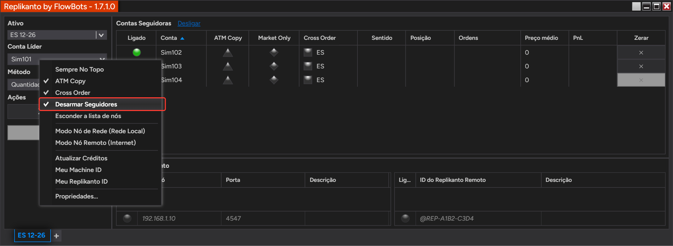Toggle the connection indicator for @REP-A1B2-C3D4
The width and height of the screenshot is (673, 246).
tap(405, 219)
